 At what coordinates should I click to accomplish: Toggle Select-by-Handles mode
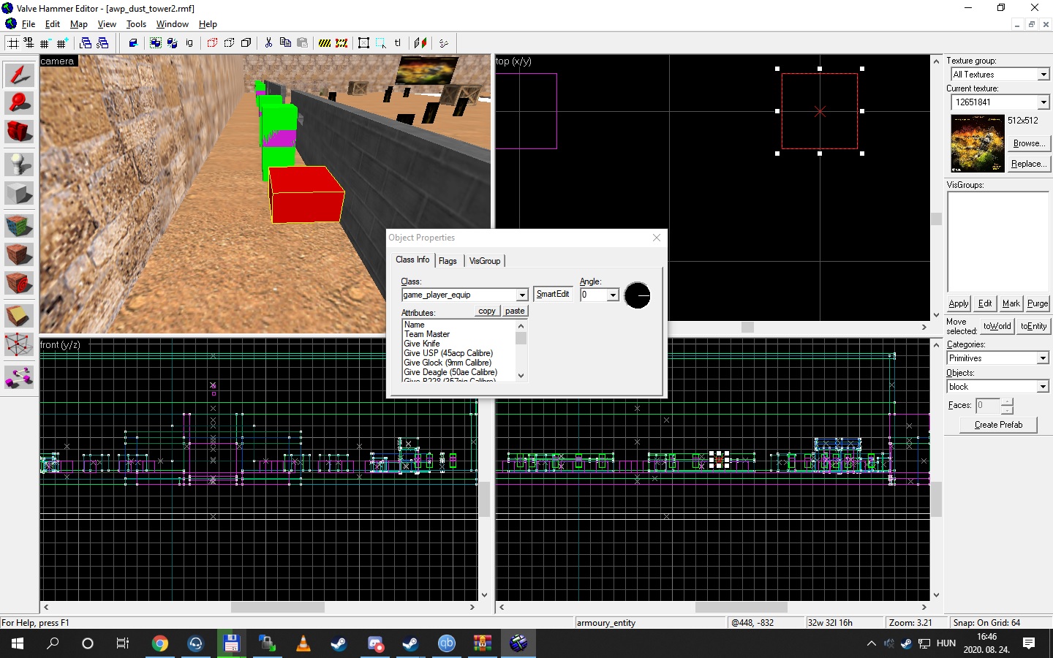pos(364,43)
